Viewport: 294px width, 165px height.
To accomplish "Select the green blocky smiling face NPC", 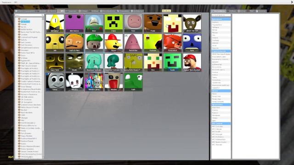I will (173, 62).
